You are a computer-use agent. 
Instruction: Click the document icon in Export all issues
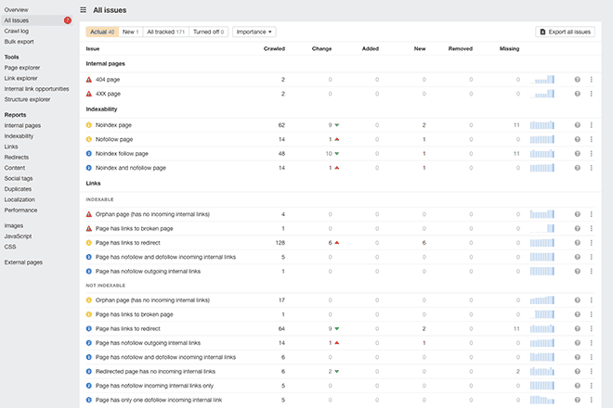click(542, 32)
